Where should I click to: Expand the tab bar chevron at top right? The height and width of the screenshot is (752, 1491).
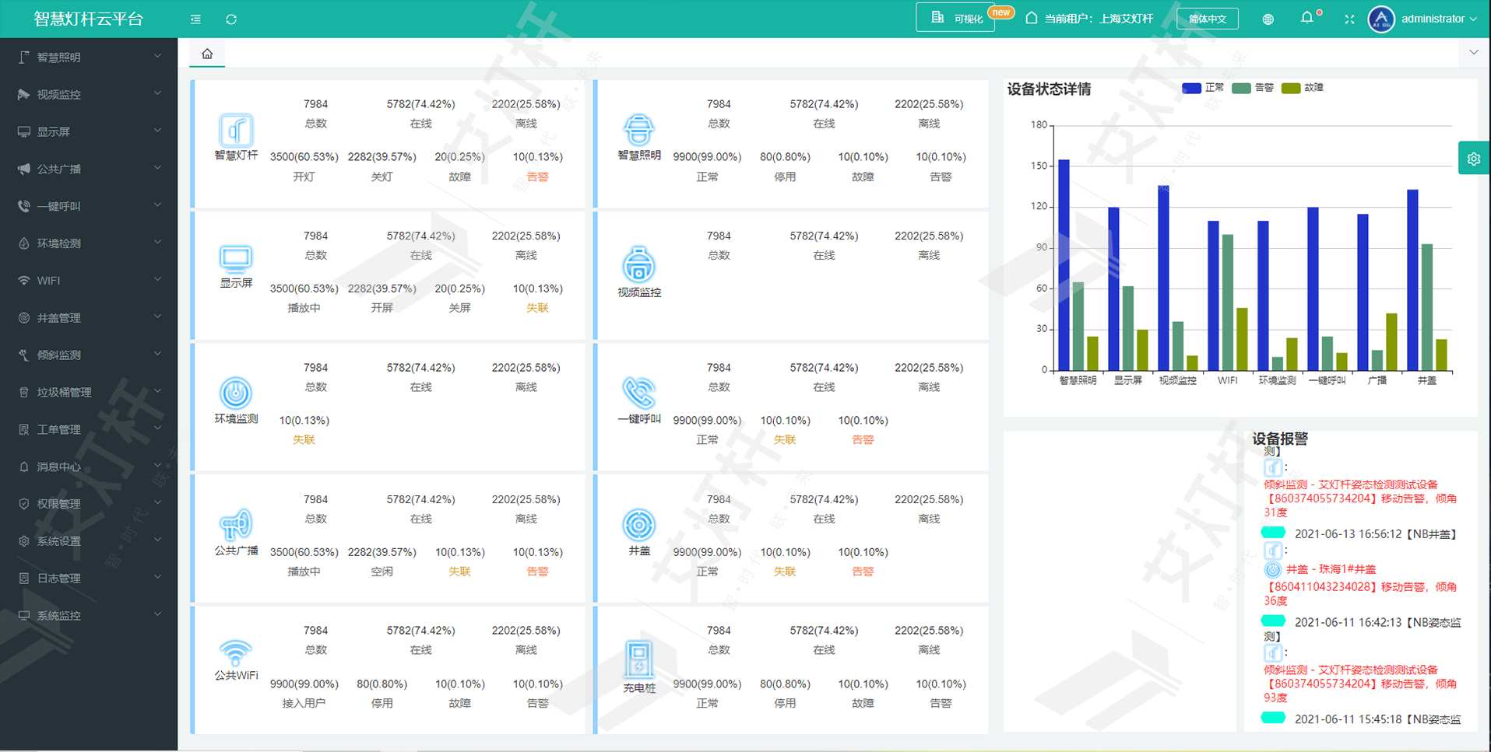click(x=1474, y=53)
